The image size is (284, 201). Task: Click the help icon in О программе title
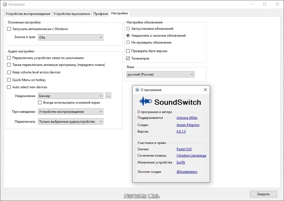(x=137, y=90)
